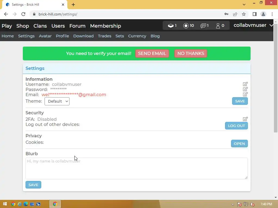278x208 pixels.
Task: Click inside the Blurb text area
Action: [x=137, y=168]
